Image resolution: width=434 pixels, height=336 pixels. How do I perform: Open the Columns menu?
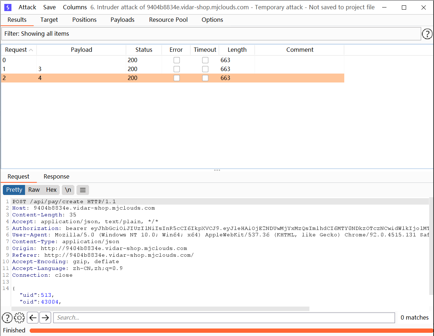[75, 7]
